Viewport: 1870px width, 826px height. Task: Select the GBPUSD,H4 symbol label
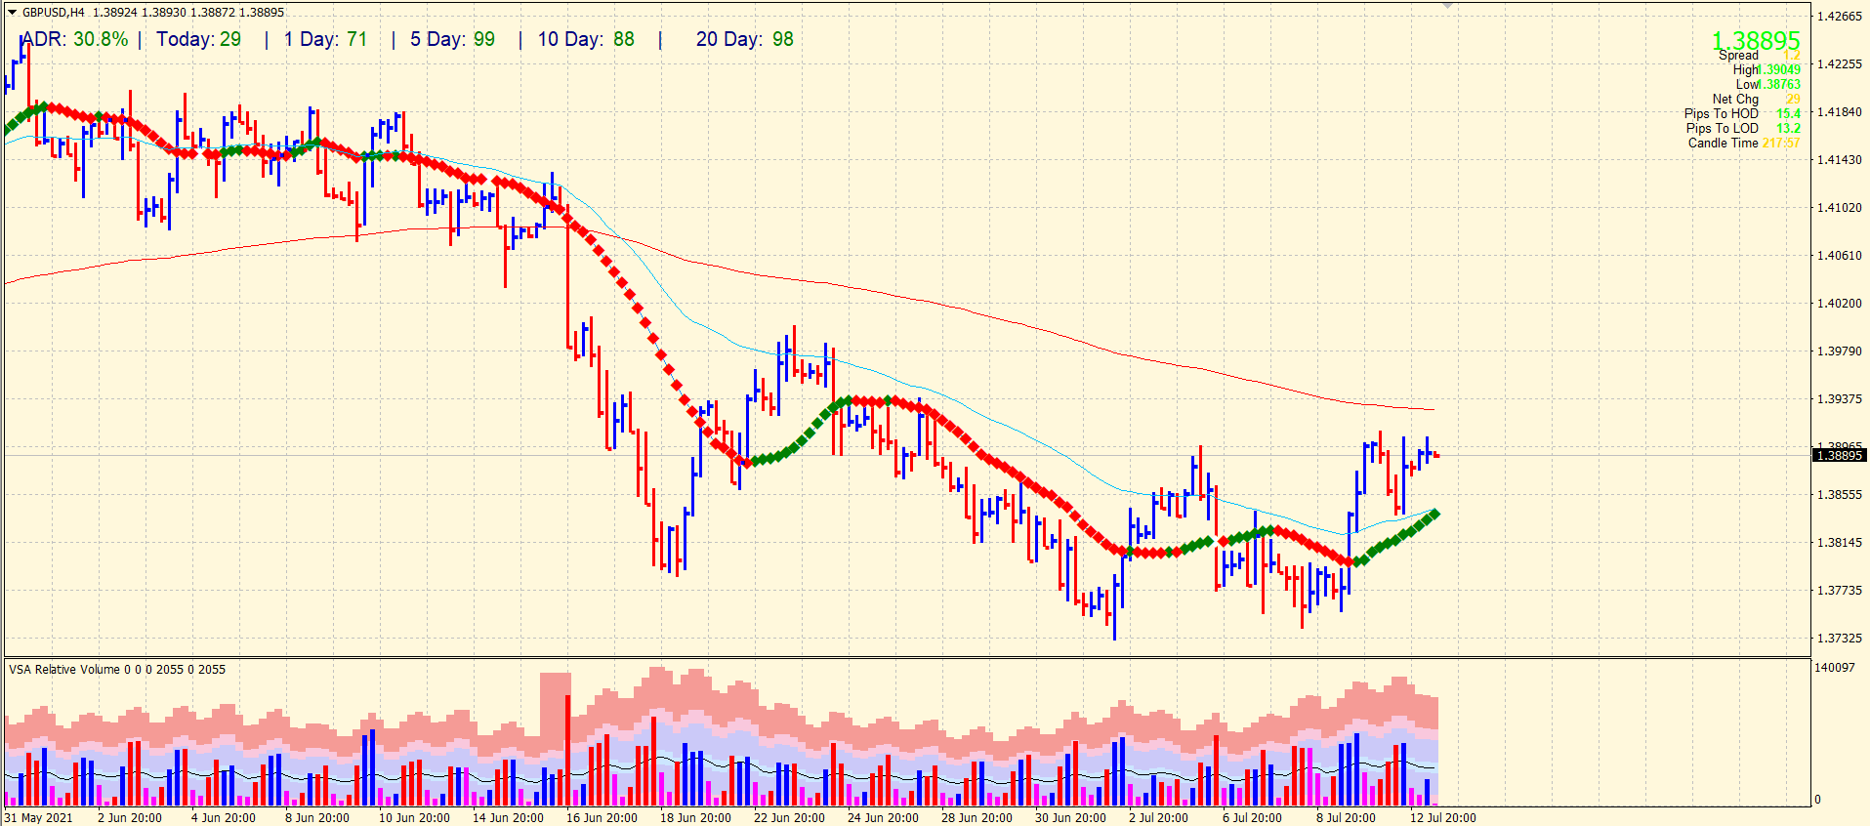(54, 13)
